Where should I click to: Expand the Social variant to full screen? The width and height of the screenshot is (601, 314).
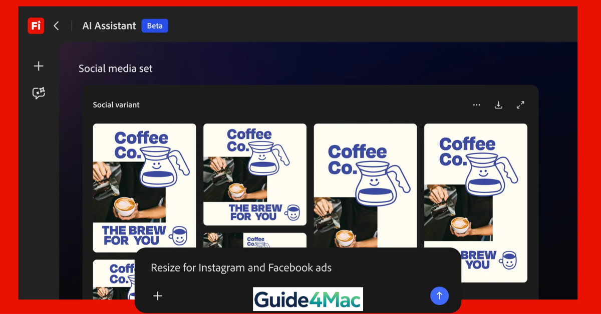click(520, 105)
